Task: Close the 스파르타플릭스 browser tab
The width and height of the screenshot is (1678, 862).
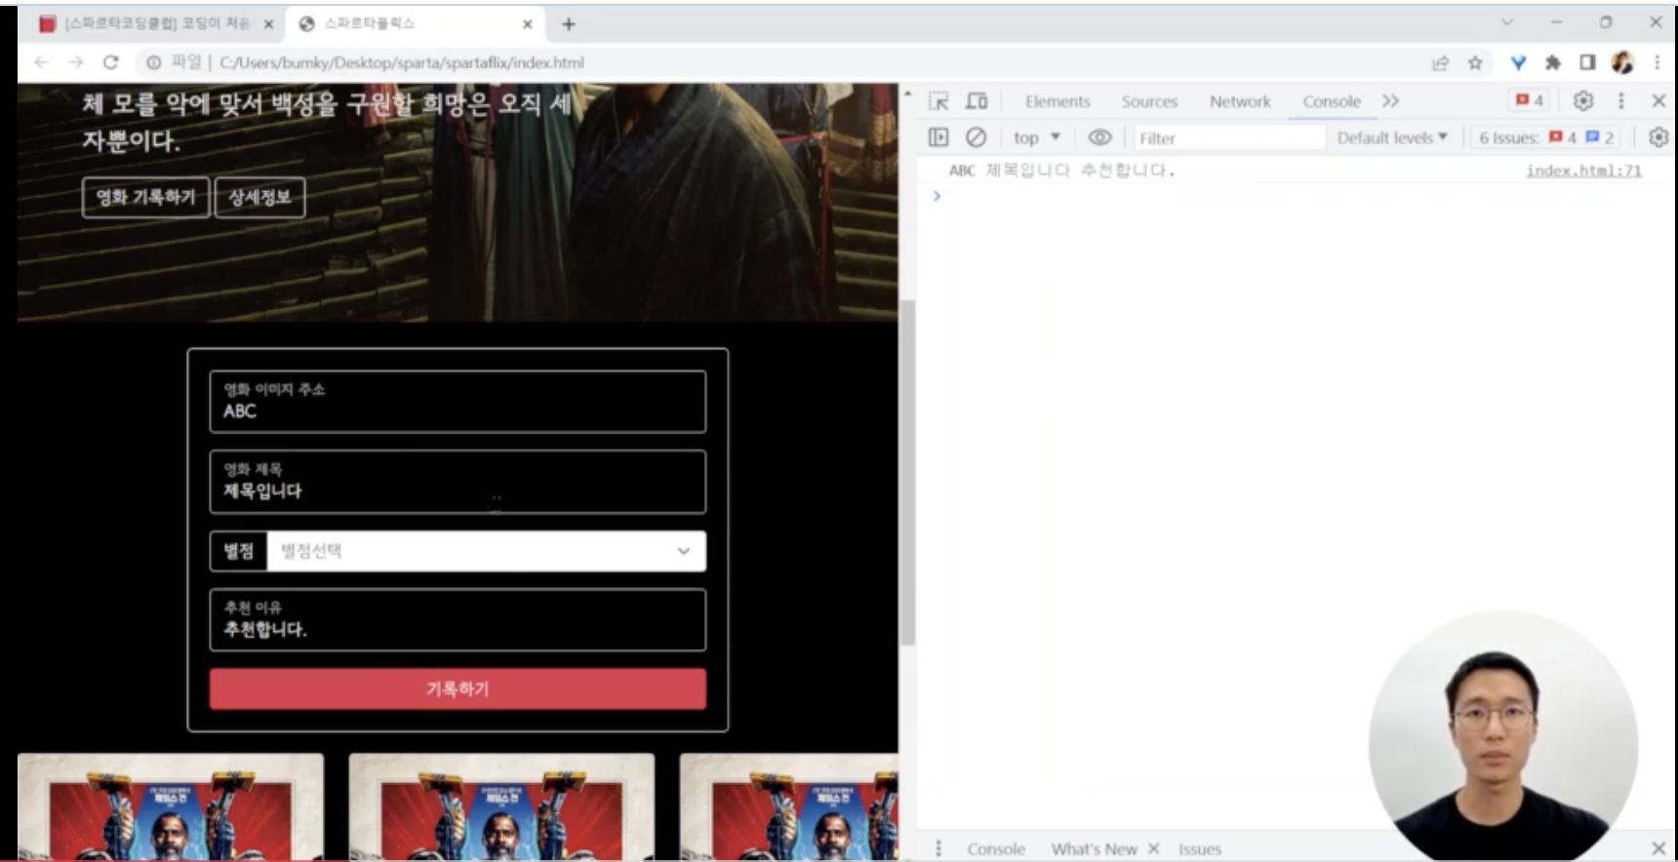Action: 527,23
